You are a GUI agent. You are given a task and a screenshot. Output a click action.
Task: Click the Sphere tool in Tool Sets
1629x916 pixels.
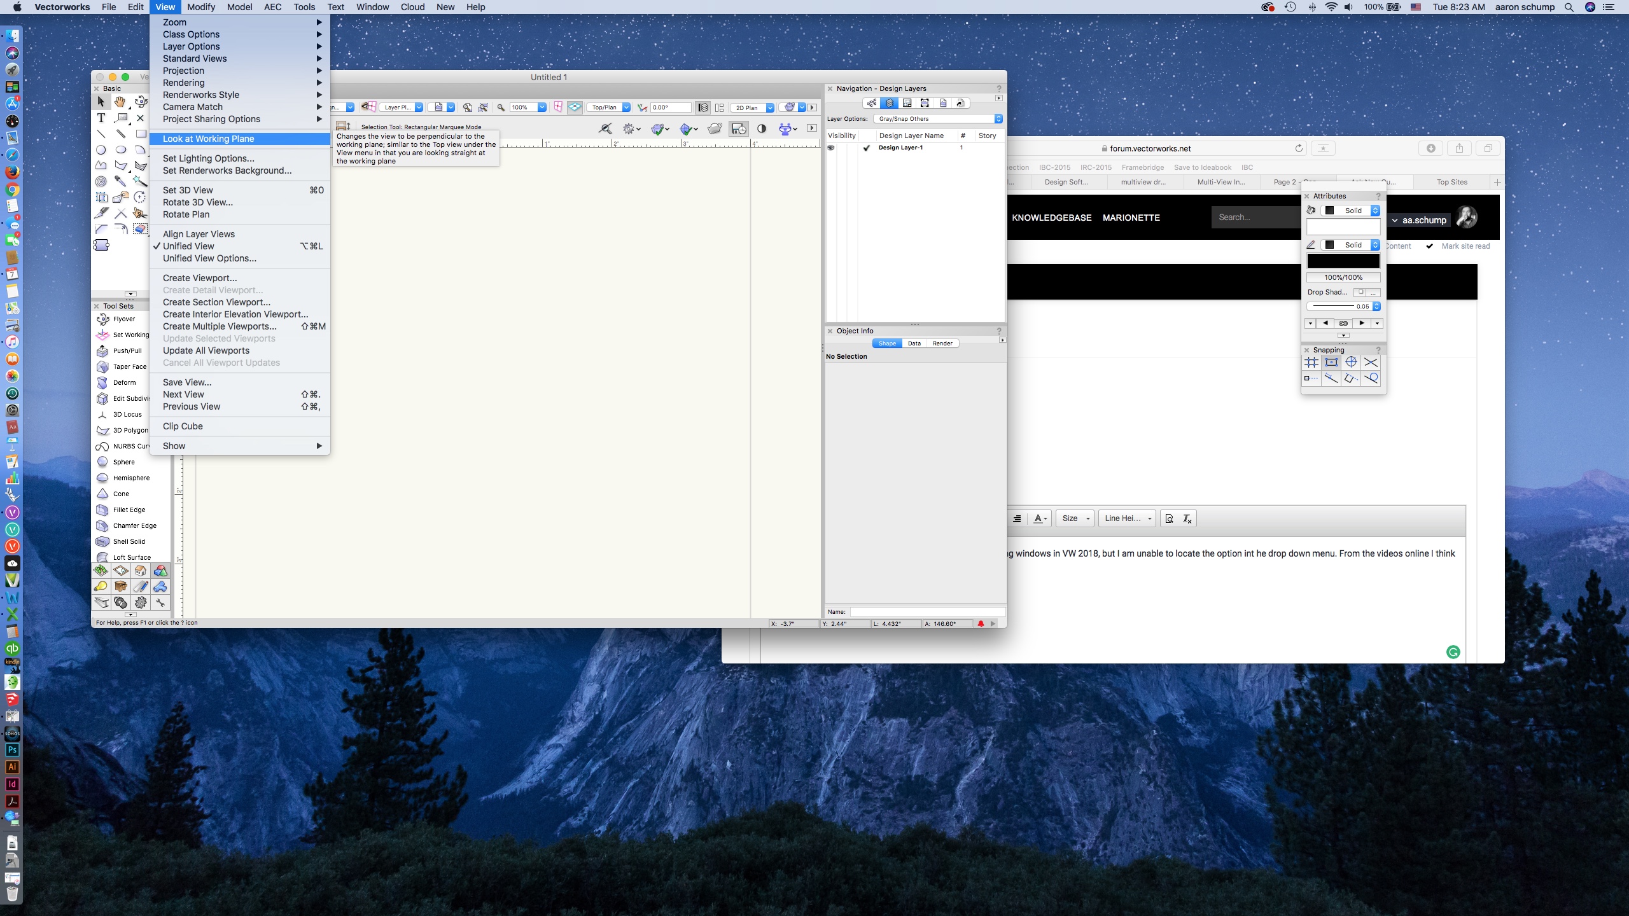[123, 462]
